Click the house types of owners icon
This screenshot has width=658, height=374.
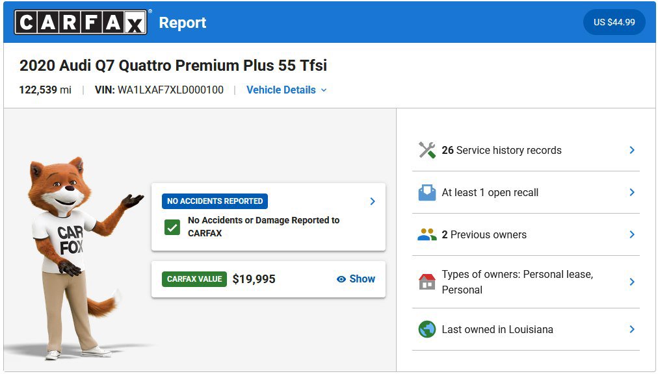tap(427, 282)
